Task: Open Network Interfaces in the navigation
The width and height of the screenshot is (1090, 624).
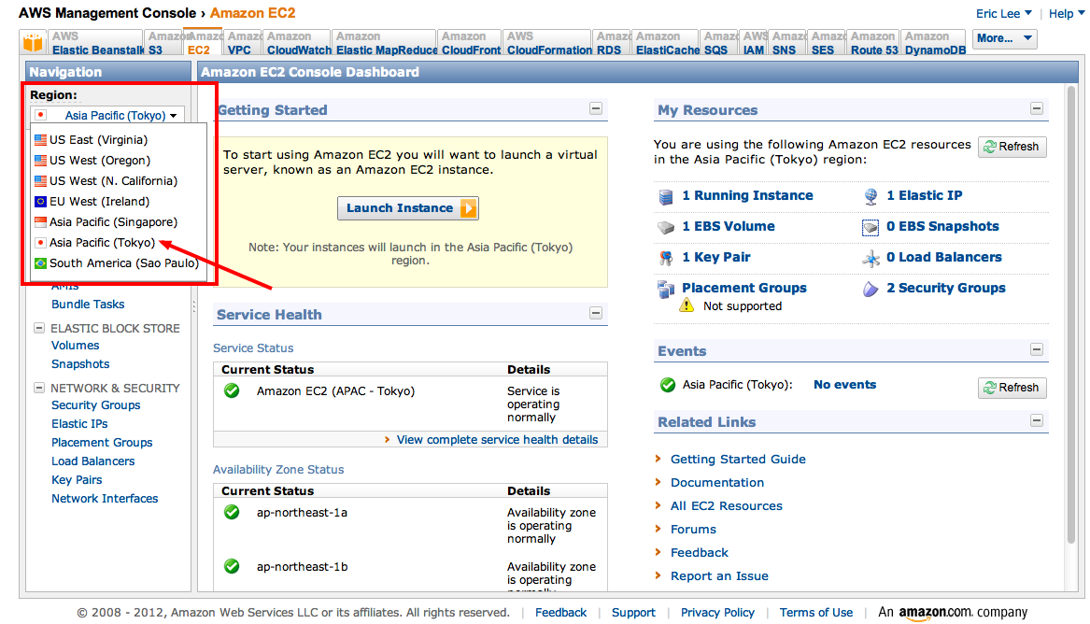Action: tap(105, 498)
